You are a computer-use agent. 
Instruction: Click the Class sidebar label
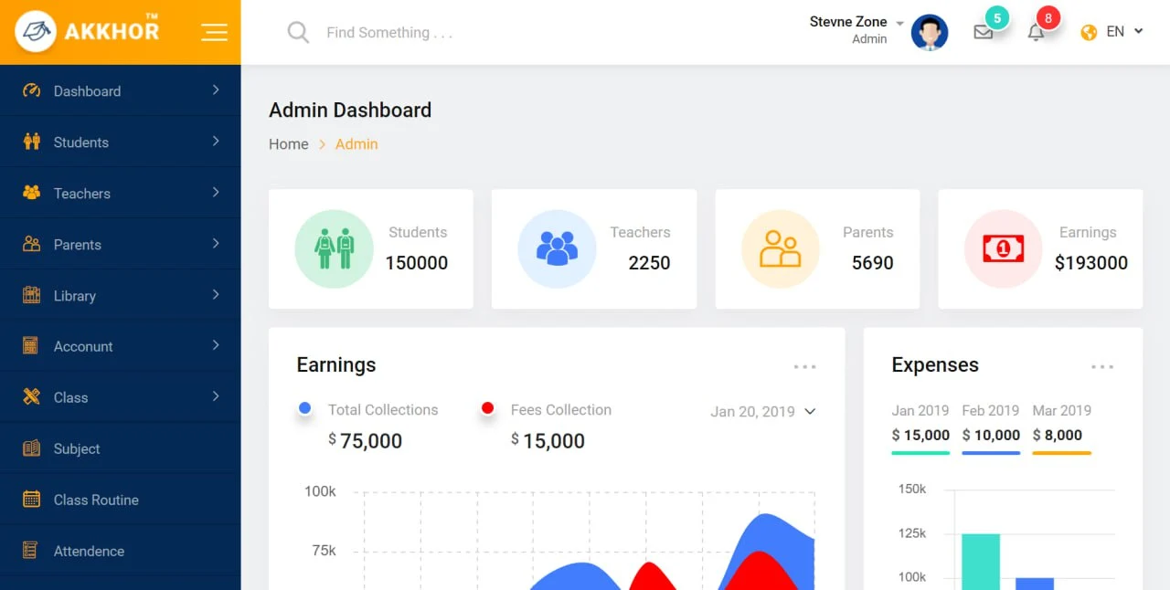tap(71, 398)
